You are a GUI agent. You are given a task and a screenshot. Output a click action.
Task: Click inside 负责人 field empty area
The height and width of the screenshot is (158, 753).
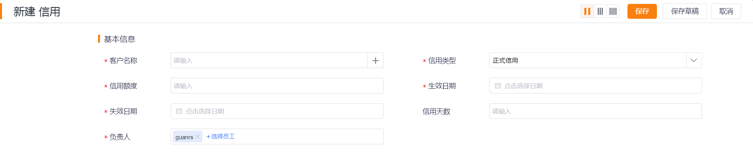(x=309, y=136)
